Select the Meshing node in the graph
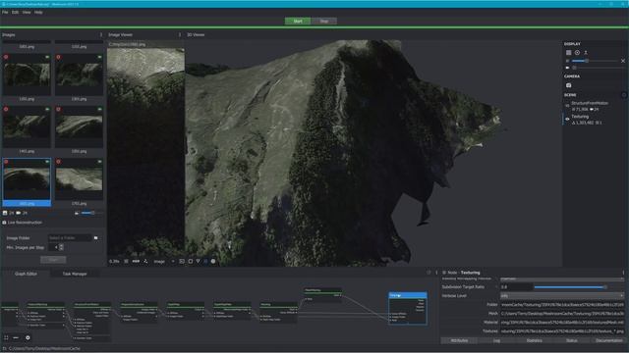629x353 pixels. coord(278,312)
